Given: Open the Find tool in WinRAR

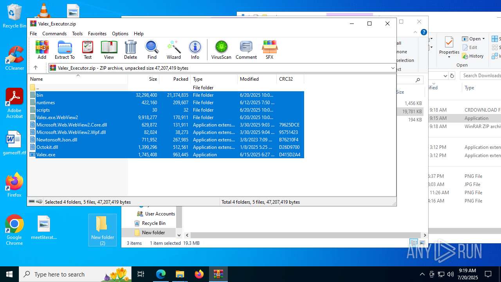Looking at the screenshot, I should pos(152,50).
